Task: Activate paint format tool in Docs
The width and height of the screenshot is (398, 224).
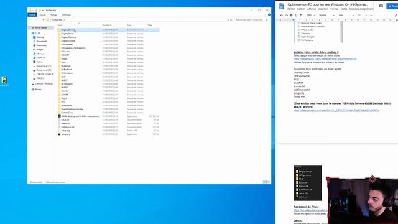Action: (301, 15)
